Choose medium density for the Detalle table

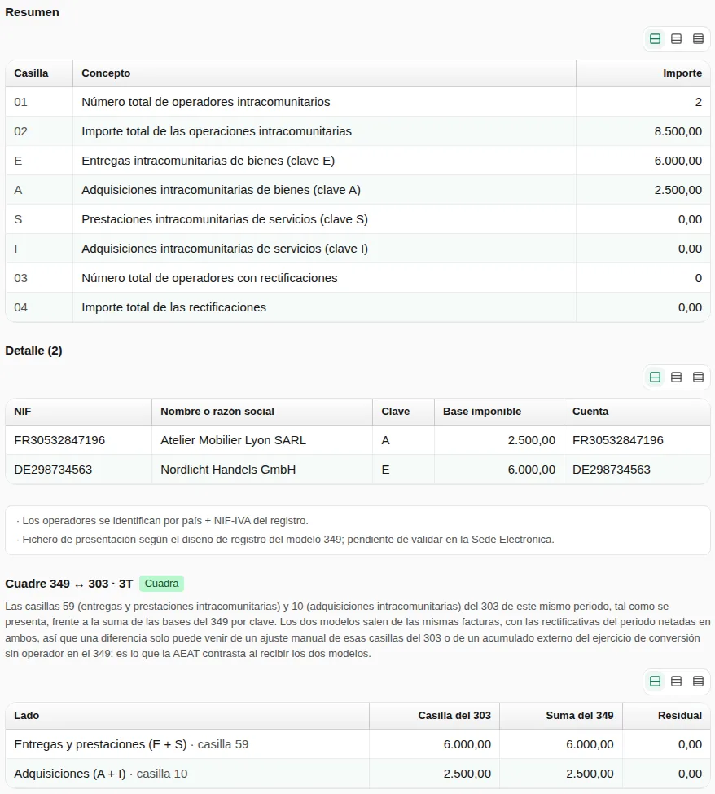pyautogui.click(x=676, y=377)
